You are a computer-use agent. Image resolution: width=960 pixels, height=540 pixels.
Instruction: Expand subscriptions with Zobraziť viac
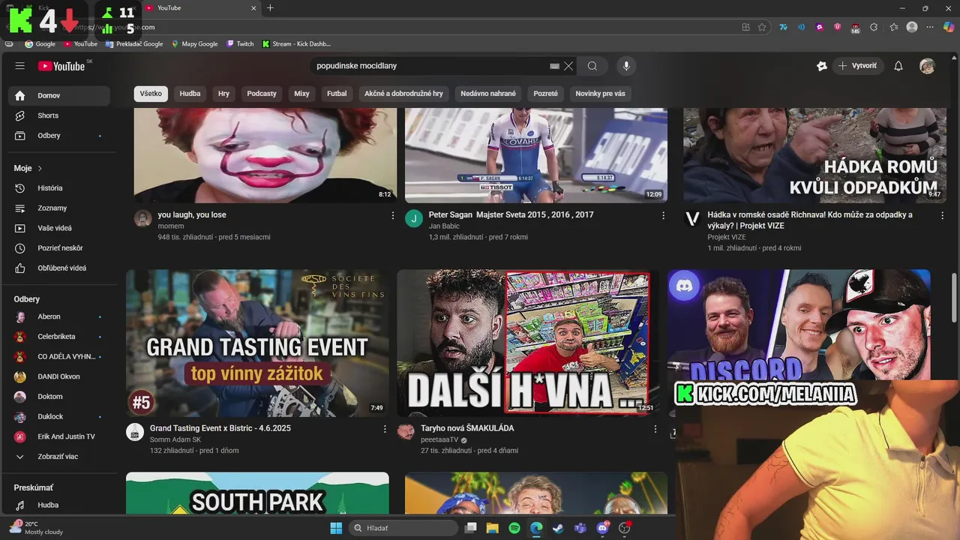(x=58, y=456)
